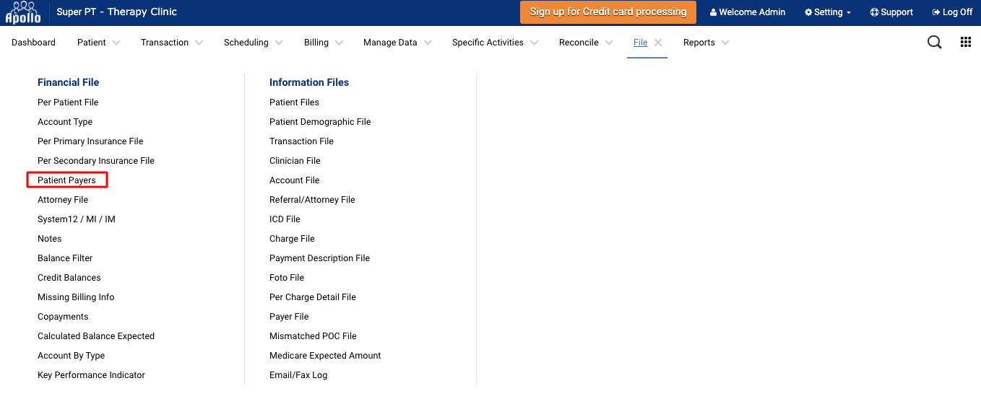
Task: Open Per Primary Insurance File
Action: point(90,141)
